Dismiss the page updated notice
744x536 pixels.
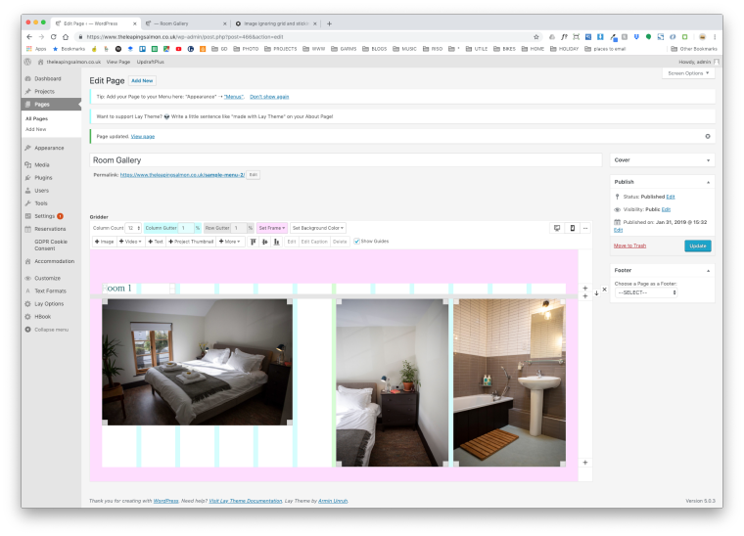[x=707, y=136]
